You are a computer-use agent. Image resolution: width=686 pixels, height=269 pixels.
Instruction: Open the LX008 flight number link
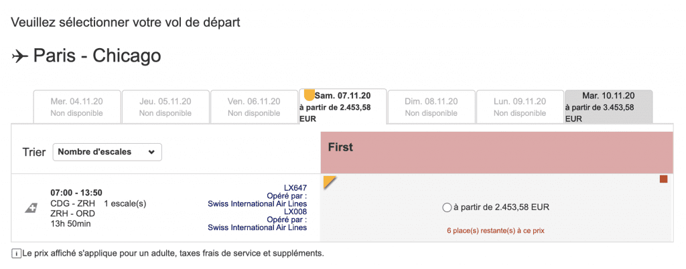[x=295, y=212]
